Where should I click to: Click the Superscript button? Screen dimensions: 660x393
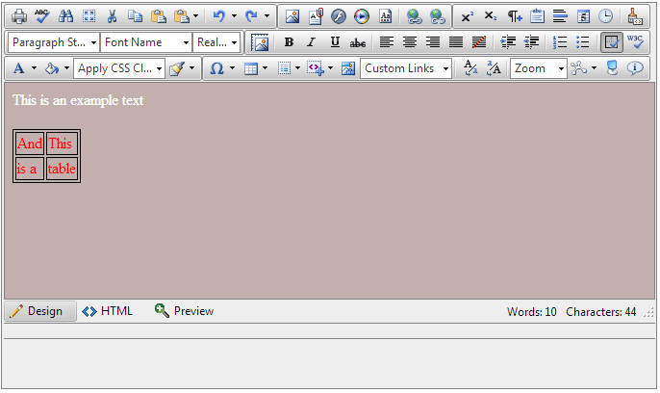[x=467, y=16]
